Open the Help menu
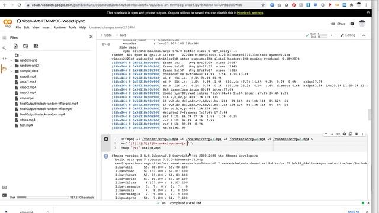 coord(83,28)
